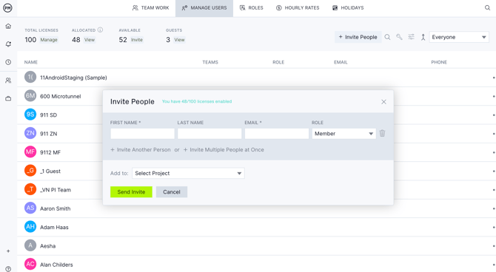Screen dimensions: 496x272
Task: Delete invite row with trash icon
Action: 382,133
